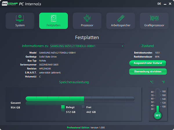Click the Belegt 512 GB value
Image resolution: width=174 pixels, height=130 pixels.
pos(71,112)
